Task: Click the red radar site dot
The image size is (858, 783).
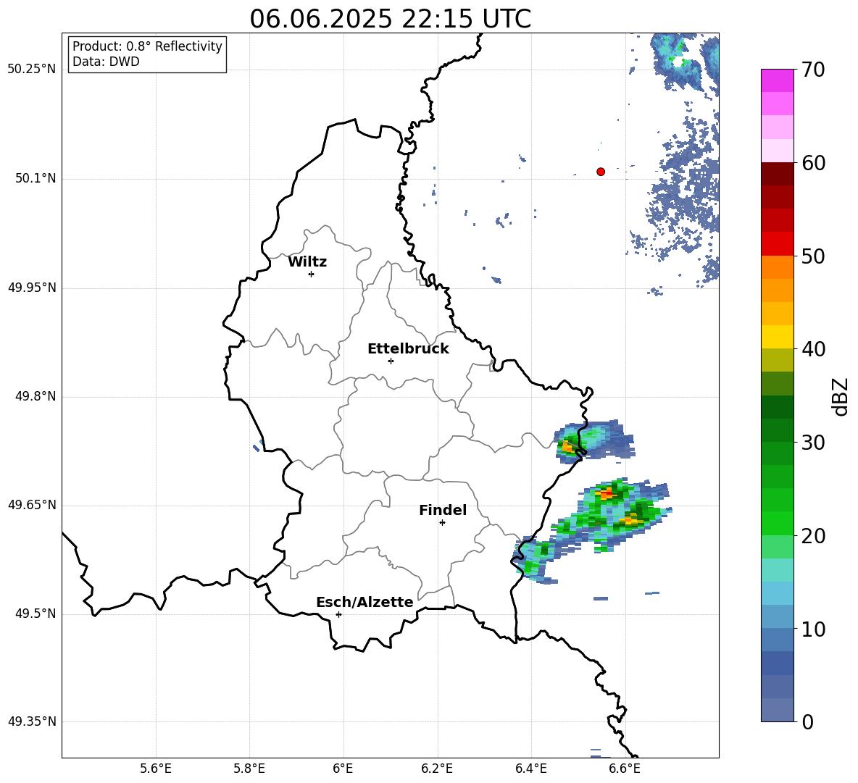Action: tap(601, 172)
